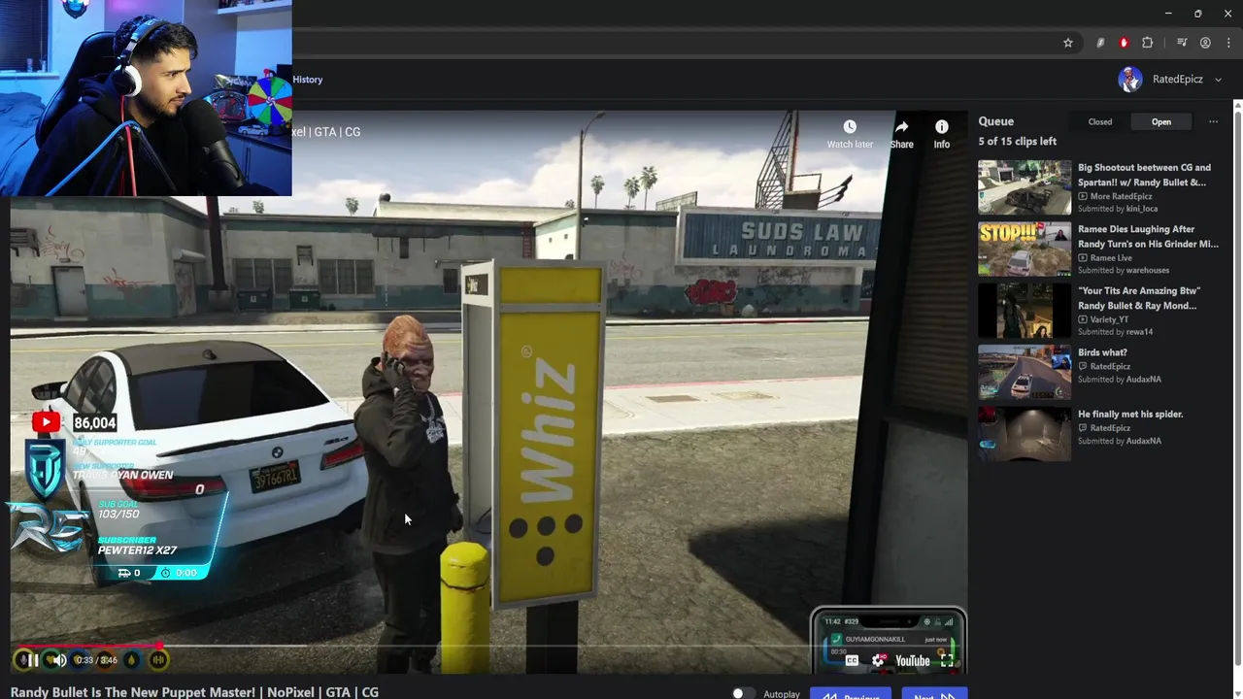Enter fullscreen video mode

click(x=947, y=660)
